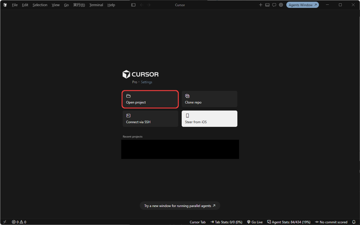Click the folder icon on Open project

[x=128, y=96]
